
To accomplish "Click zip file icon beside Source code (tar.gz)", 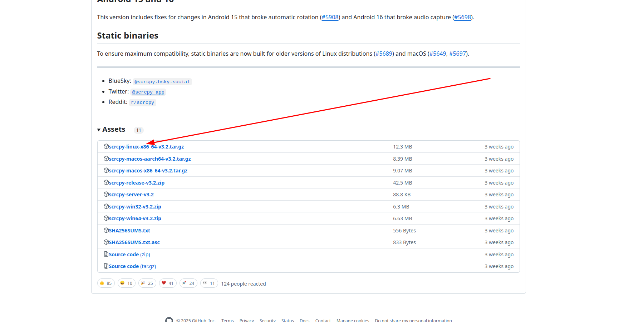I will [x=106, y=266].
